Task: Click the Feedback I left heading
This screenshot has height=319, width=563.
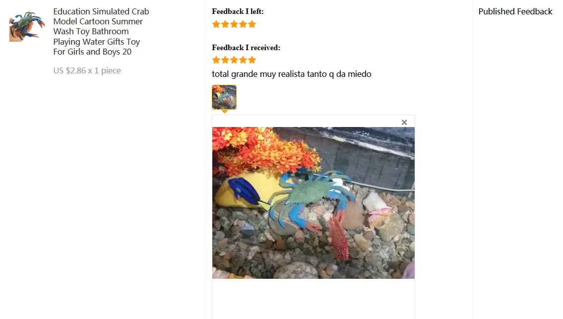Action: coord(238,11)
